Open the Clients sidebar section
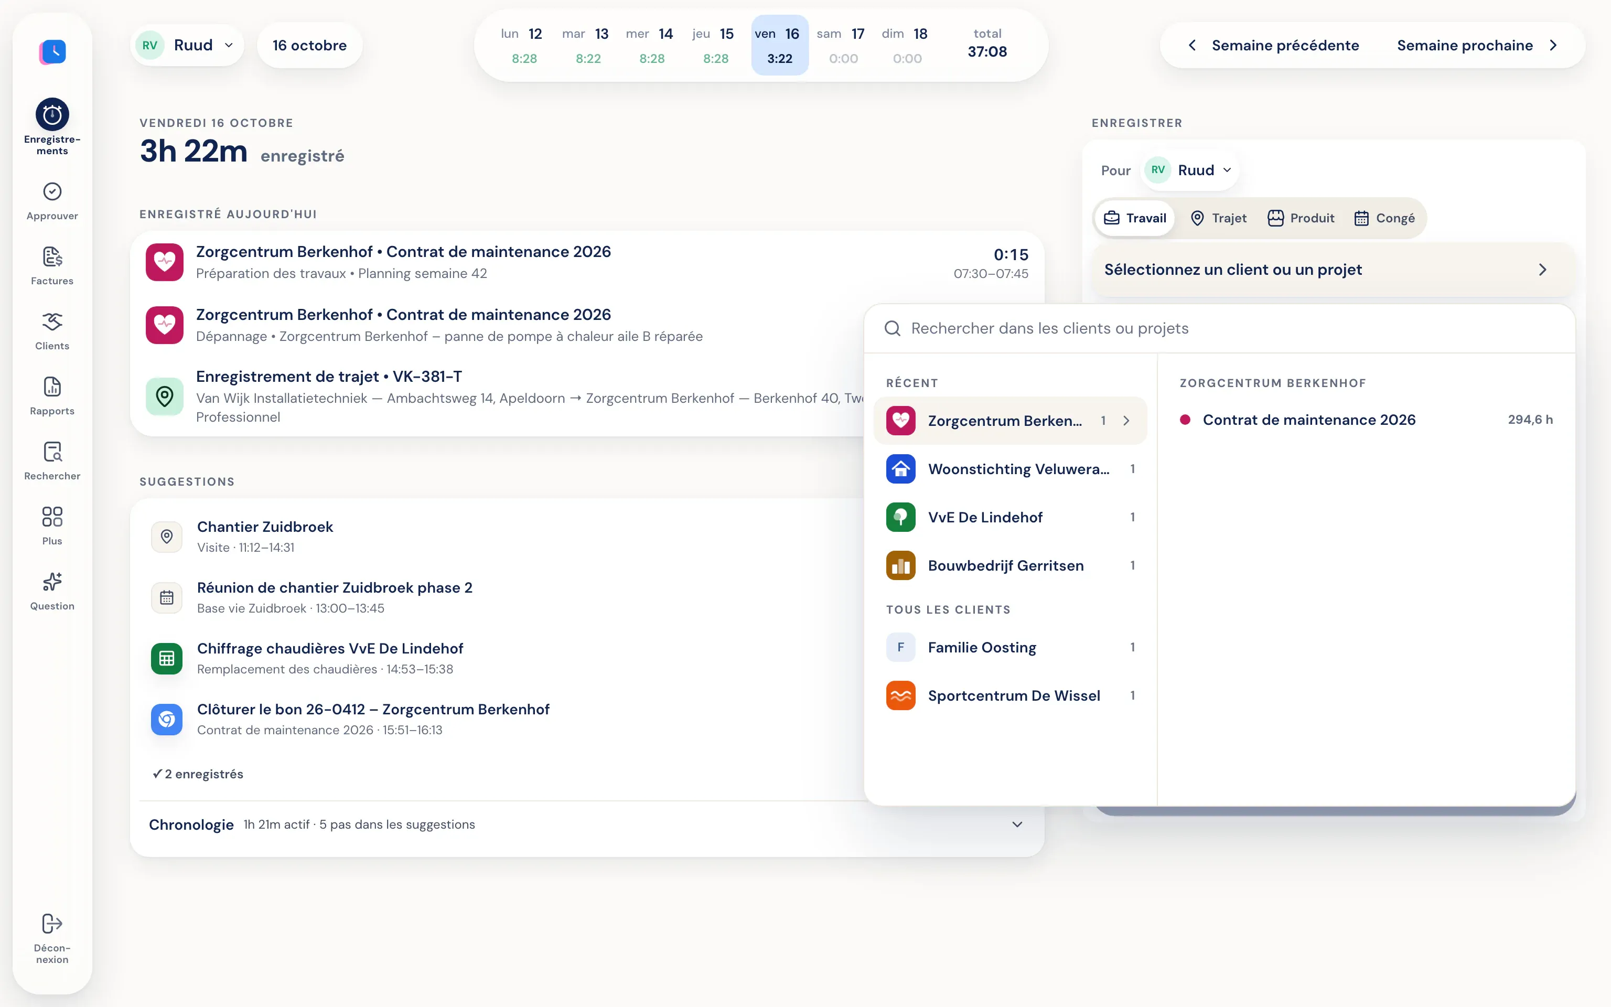Image resolution: width=1611 pixels, height=1007 pixels. 52,331
